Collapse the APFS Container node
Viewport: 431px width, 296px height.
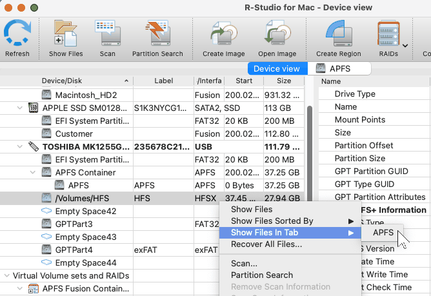coord(33,173)
